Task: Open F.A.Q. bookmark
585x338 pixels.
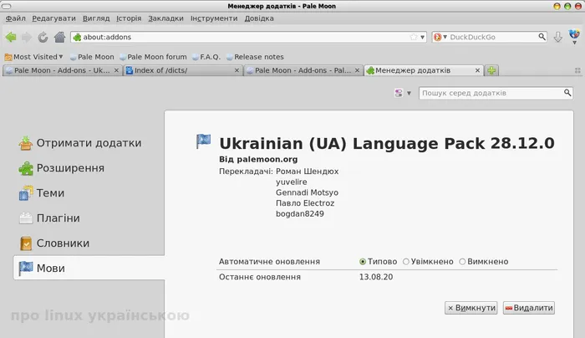Action: click(x=206, y=57)
